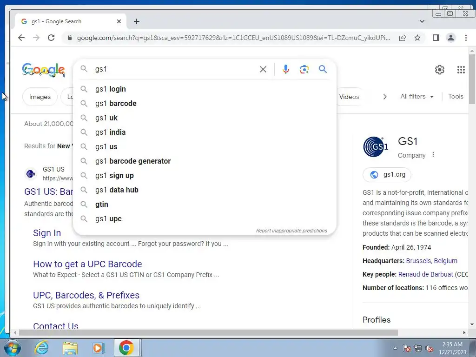Open the Contact Us sitelink
The height and width of the screenshot is (357, 476).
pos(56,326)
